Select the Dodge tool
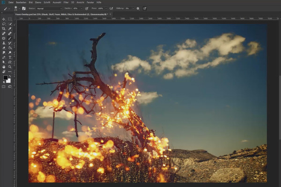This screenshot has width=281, height=187. pyautogui.click(x=10, y=53)
